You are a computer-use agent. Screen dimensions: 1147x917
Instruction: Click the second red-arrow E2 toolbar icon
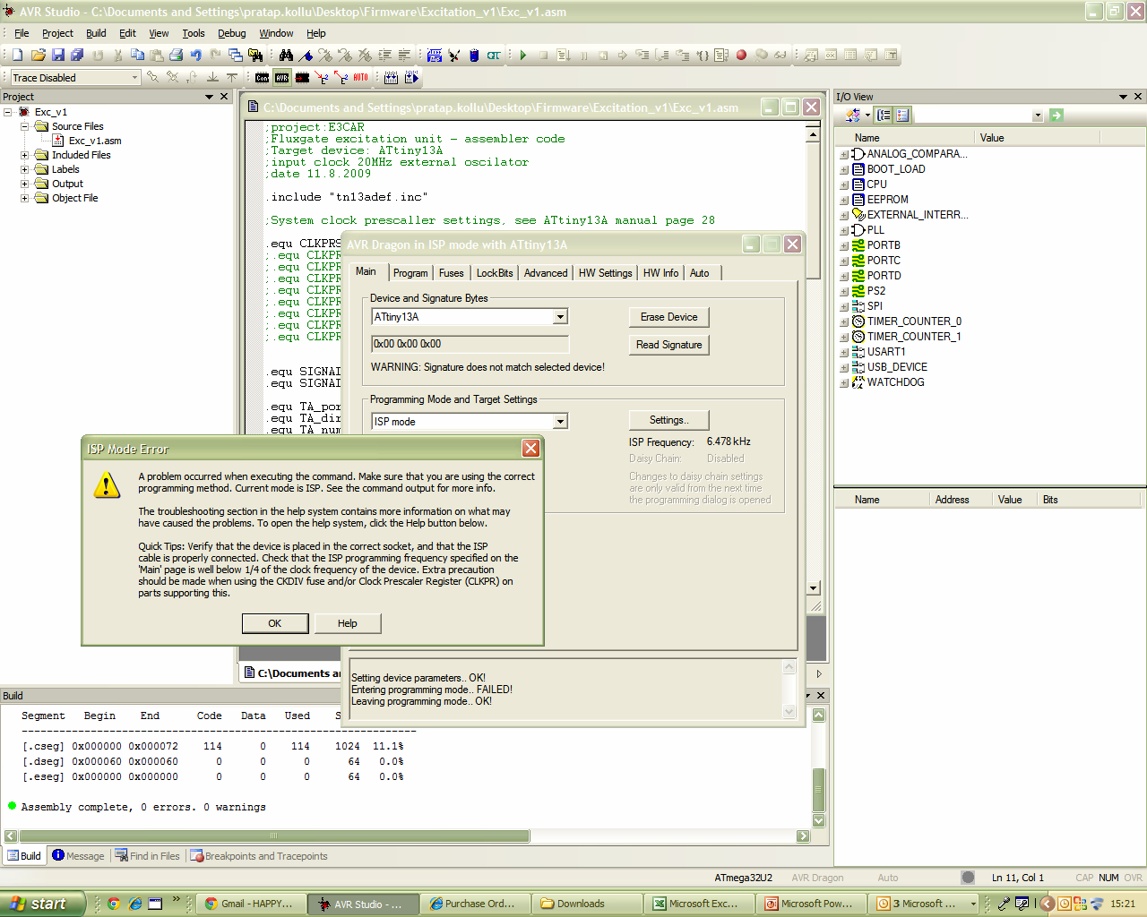[x=341, y=78]
